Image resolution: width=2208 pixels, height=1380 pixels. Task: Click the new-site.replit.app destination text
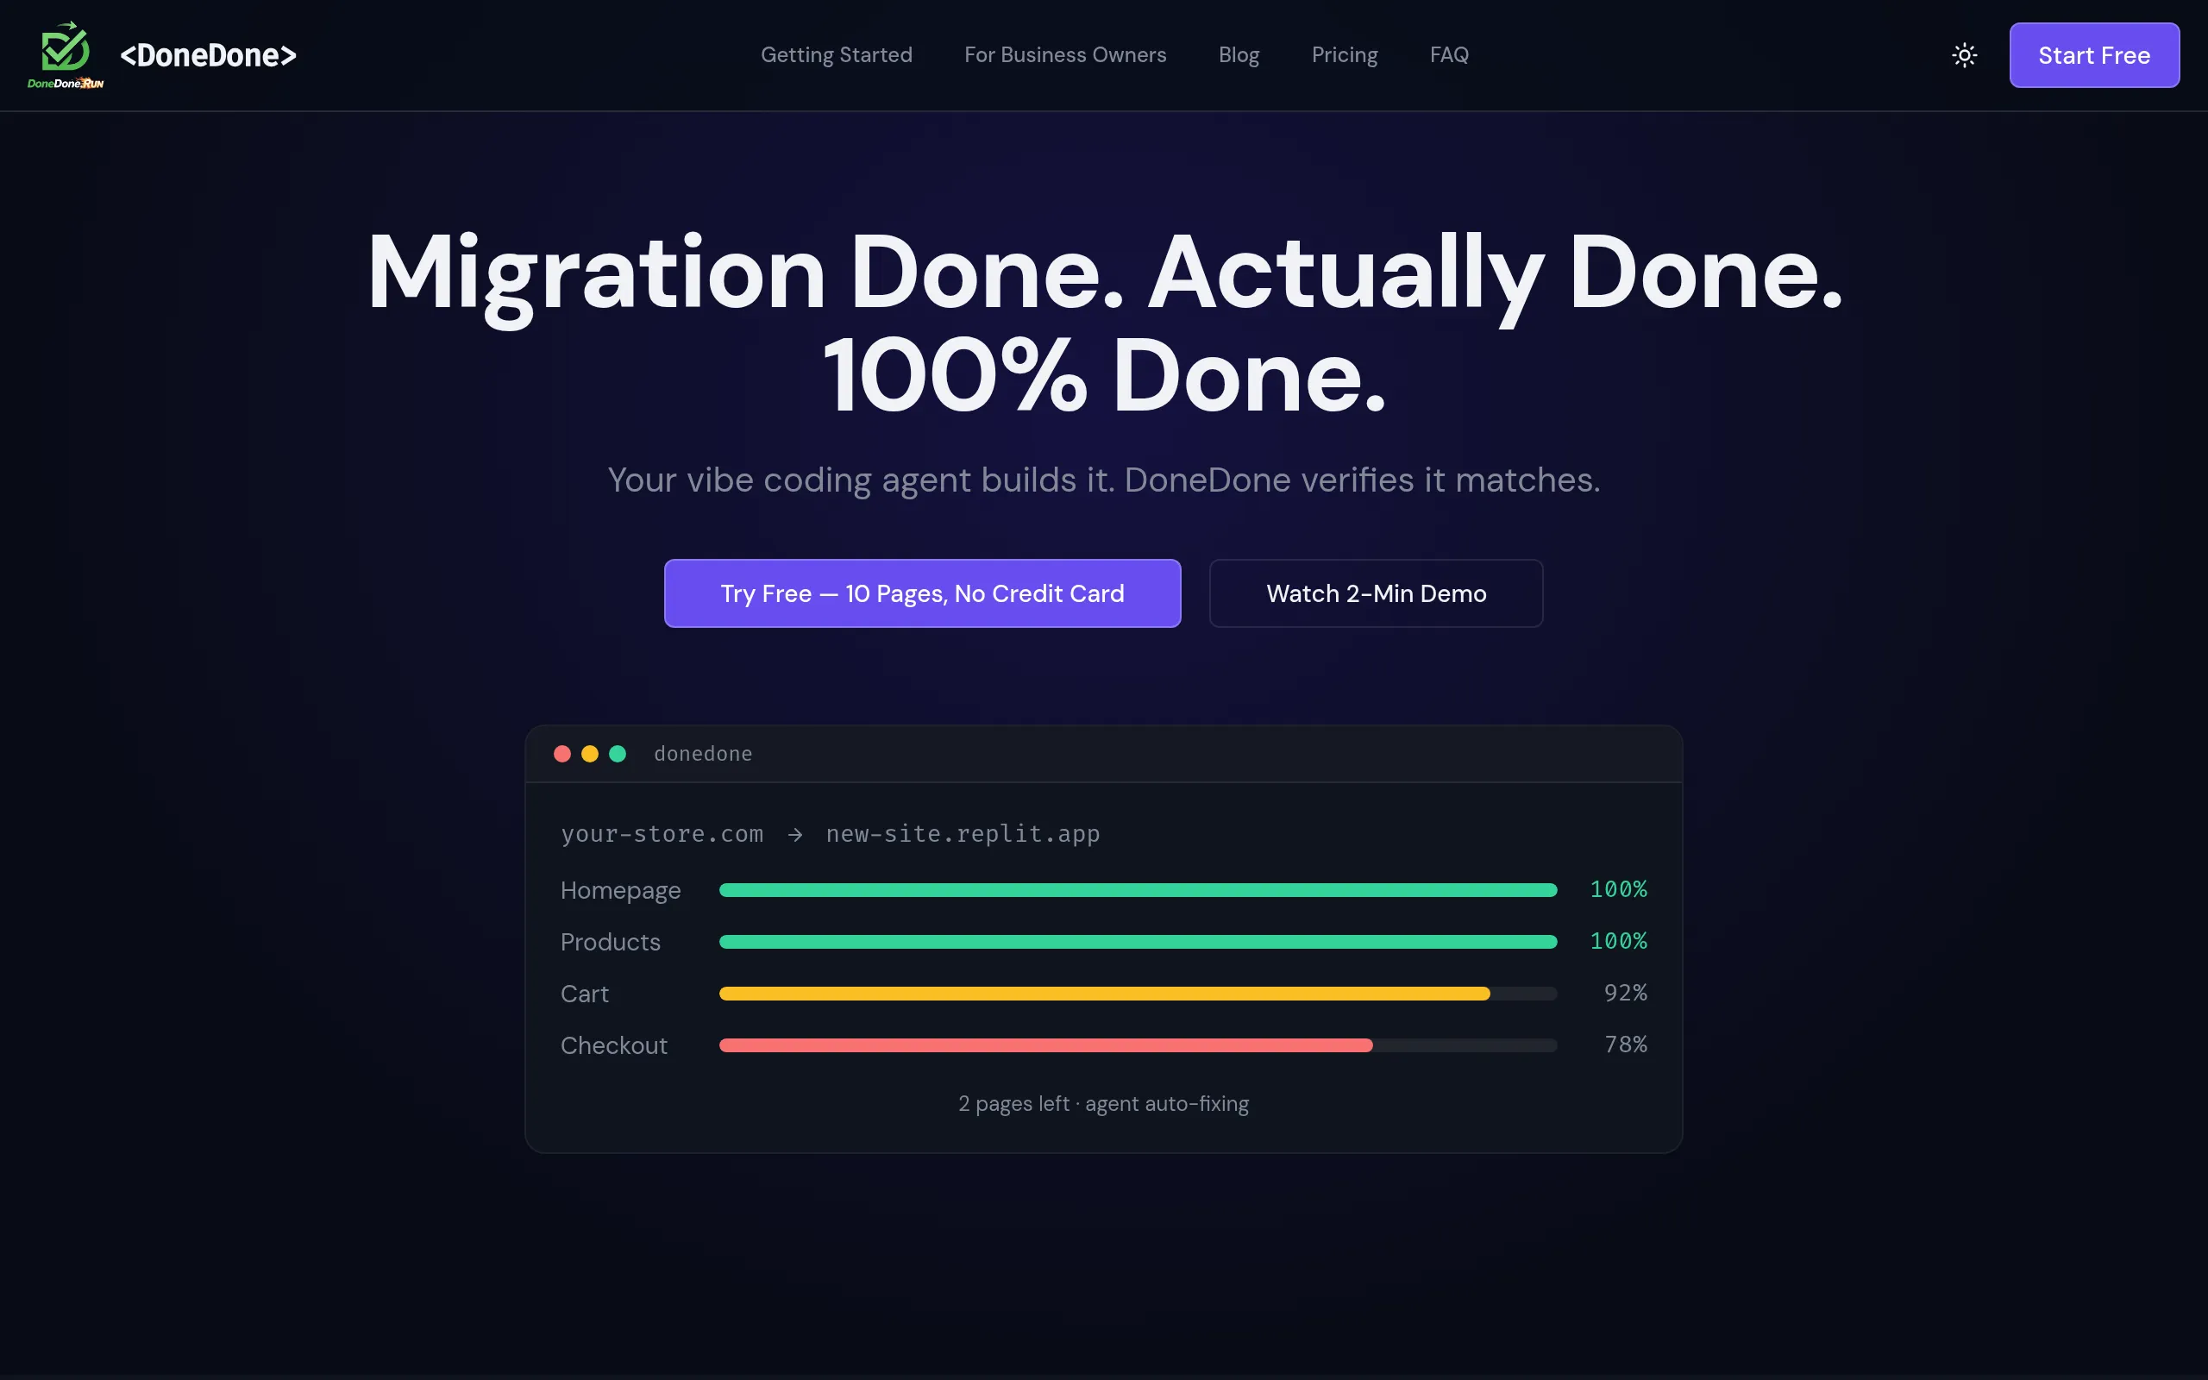point(963,834)
